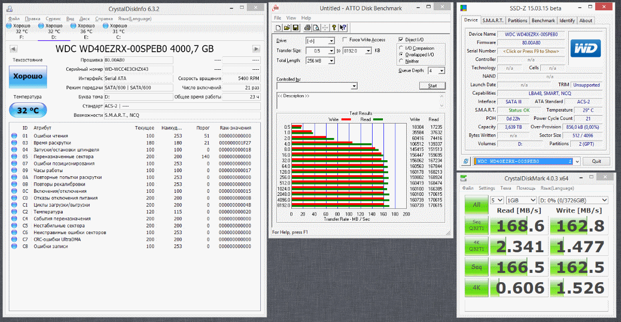
Task: Go to previous disk with left arrow
Action: 13,49
